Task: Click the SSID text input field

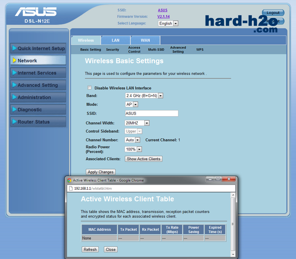Action: [152, 113]
